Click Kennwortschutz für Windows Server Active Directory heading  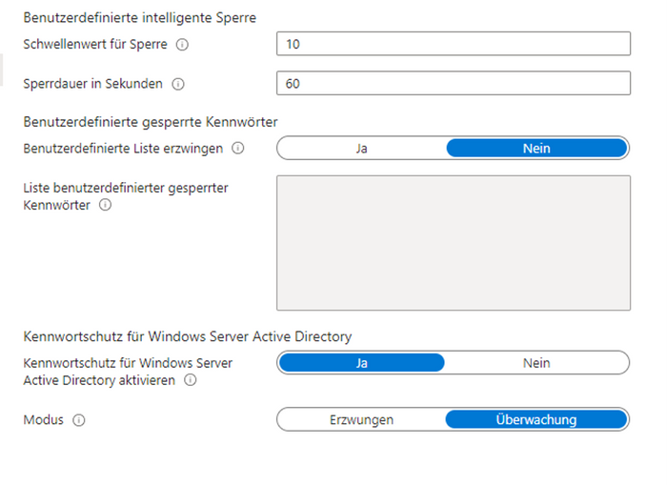187,336
